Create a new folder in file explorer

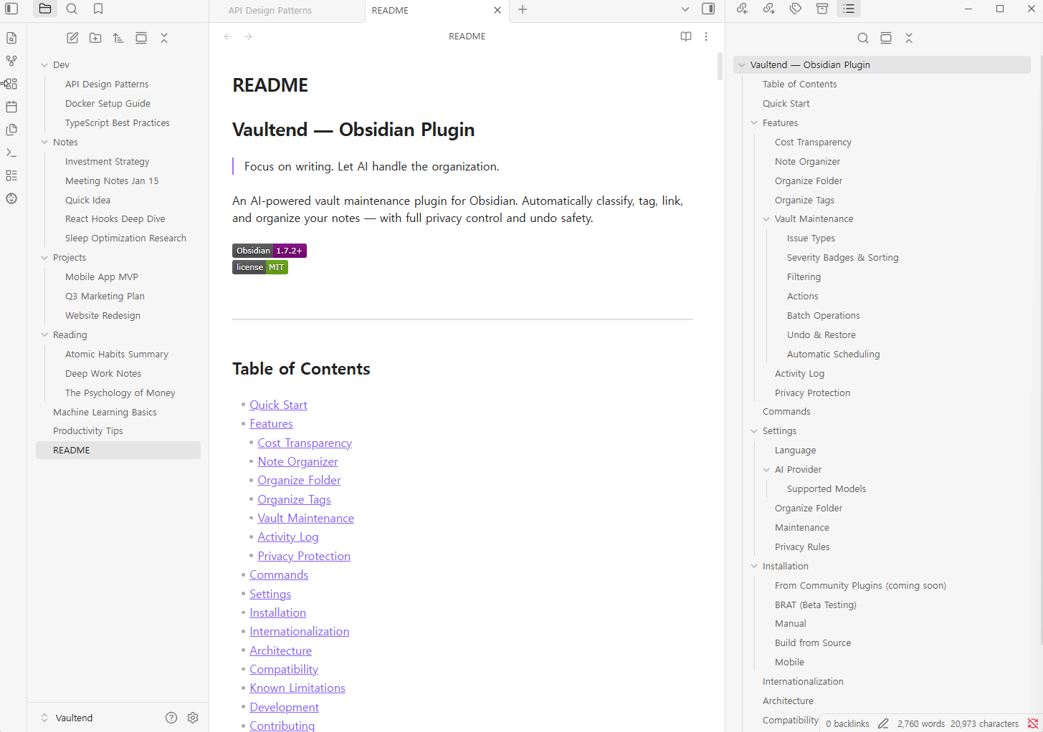pos(95,38)
